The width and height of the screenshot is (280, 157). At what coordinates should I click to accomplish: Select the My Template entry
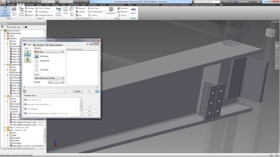[x=33, y=109]
